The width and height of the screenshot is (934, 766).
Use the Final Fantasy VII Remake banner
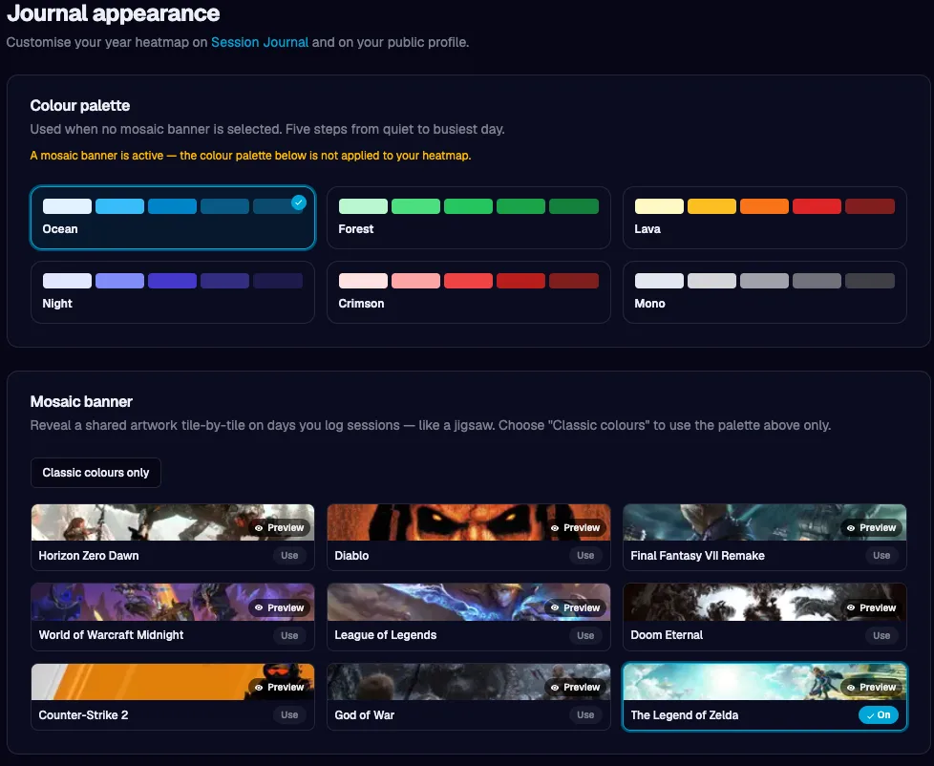pos(881,555)
